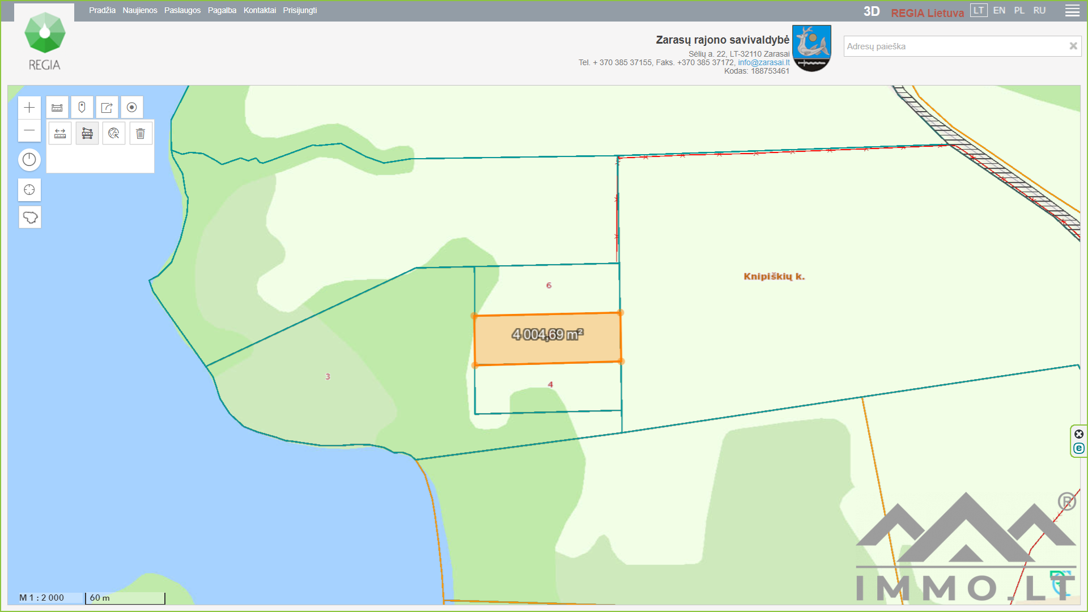Open the hamburger menu
Screen dimensions: 1088x612
coord(1072,11)
